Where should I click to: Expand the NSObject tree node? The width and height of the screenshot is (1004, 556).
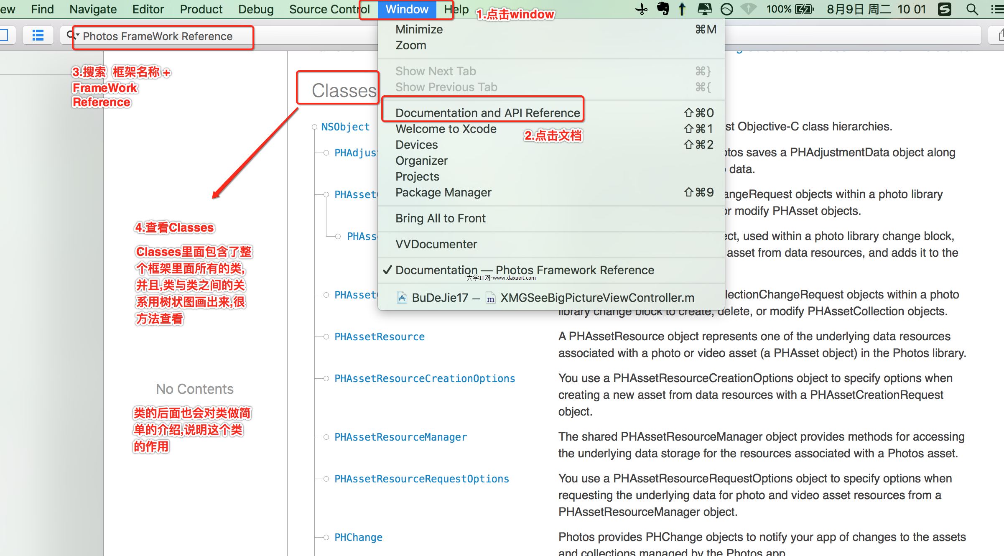tap(314, 127)
